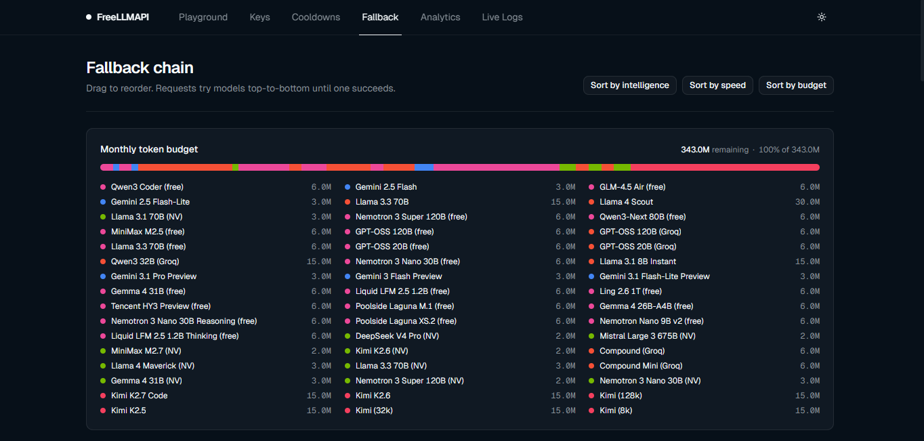Click the Gemma 4 31B (free) label
This screenshot has height=441, width=924.
pyautogui.click(x=148, y=291)
